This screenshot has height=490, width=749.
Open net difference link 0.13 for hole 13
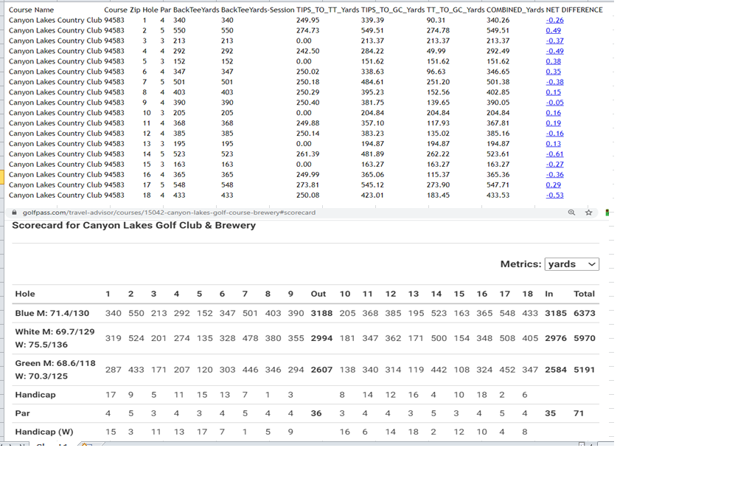coord(553,143)
